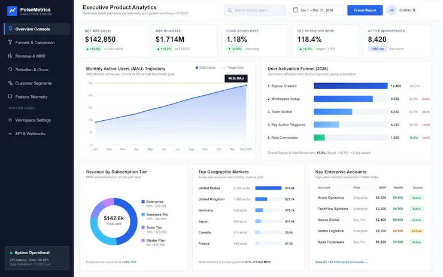Click the Active Workspaces 8,420 value

pyautogui.click(x=377, y=39)
